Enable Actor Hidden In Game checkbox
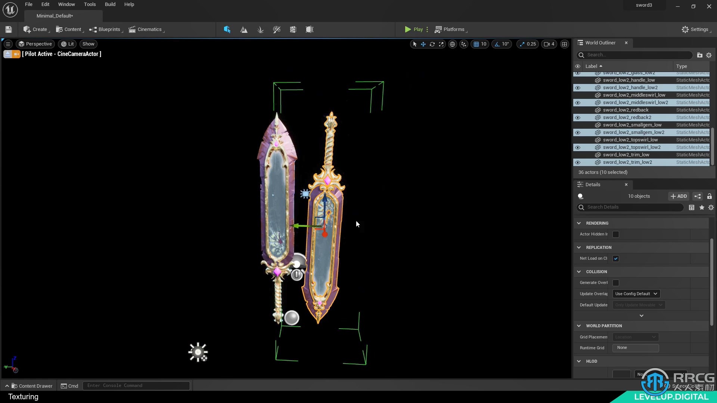717x403 pixels. pos(615,234)
